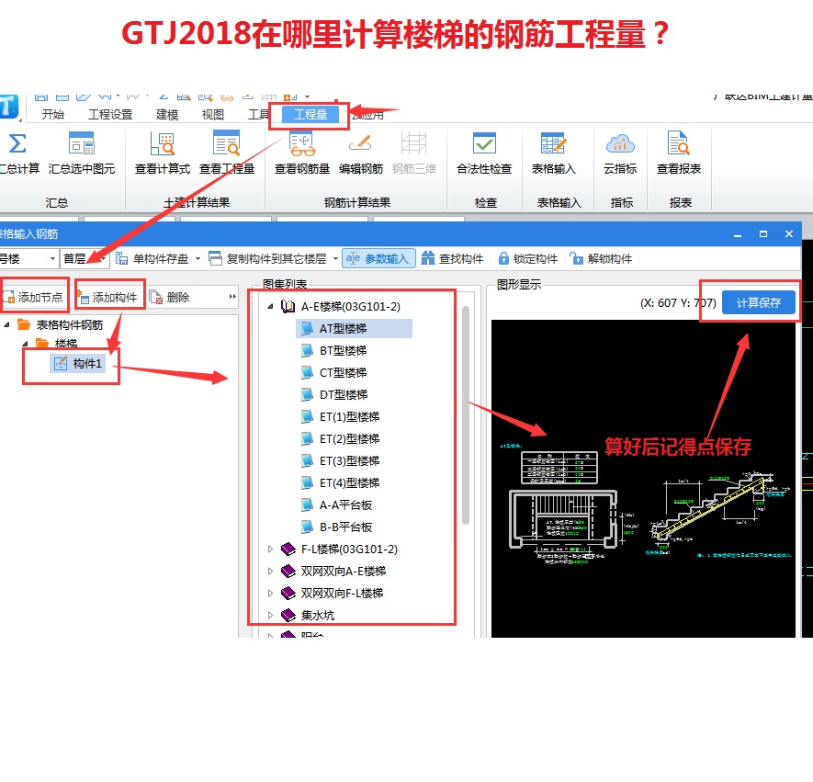
Task: Toggle 参数输入 mode
Action: [x=378, y=258]
